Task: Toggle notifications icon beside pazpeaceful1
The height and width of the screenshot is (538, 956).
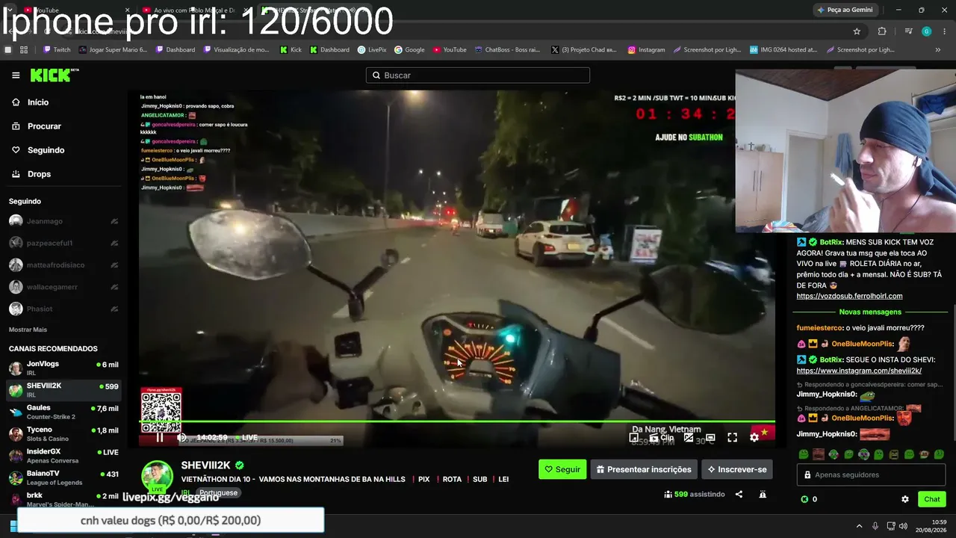Action: pyautogui.click(x=114, y=243)
